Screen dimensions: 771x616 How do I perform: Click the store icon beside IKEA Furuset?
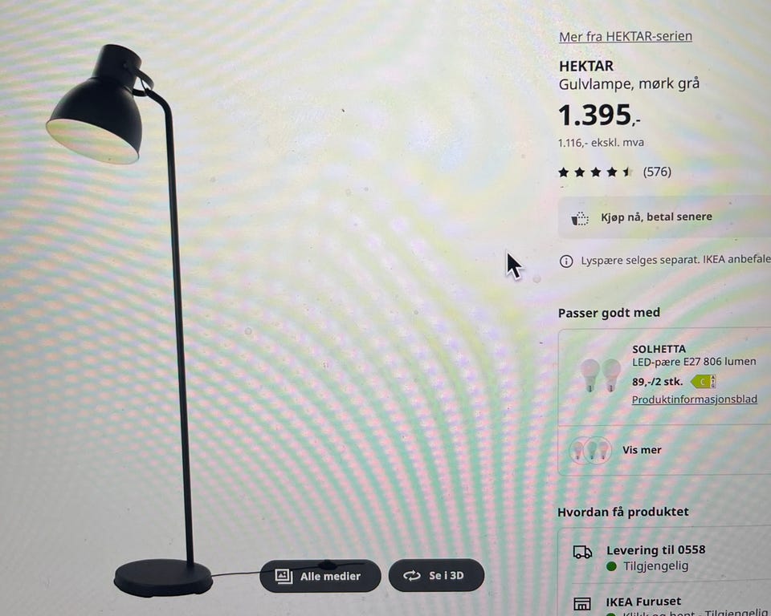(x=582, y=604)
